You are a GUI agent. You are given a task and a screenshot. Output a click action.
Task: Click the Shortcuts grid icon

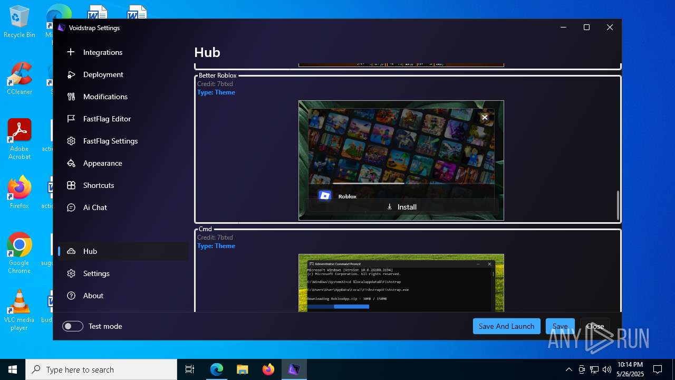tap(71, 185)
